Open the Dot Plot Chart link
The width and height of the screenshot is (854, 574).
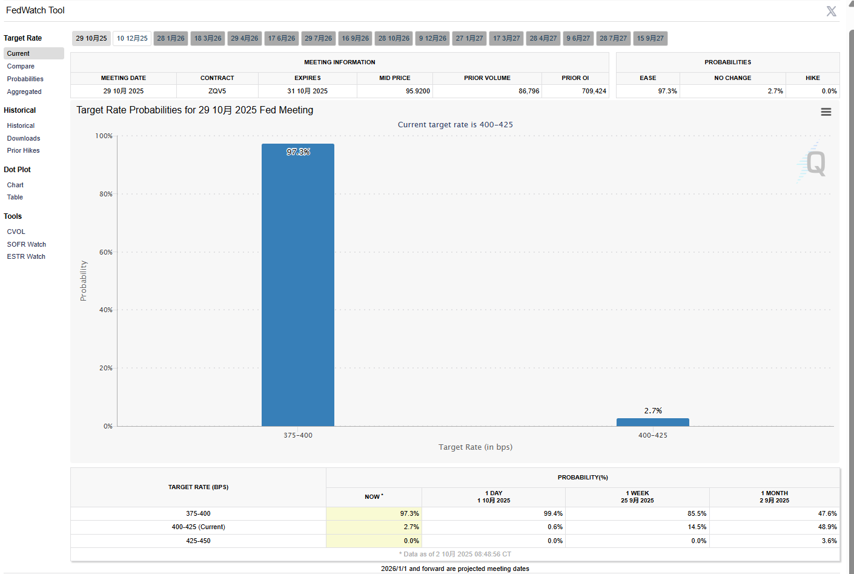[x=15, y=185]
